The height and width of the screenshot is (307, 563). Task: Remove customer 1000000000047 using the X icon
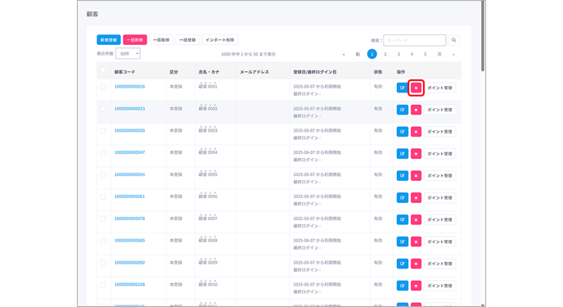416,154
